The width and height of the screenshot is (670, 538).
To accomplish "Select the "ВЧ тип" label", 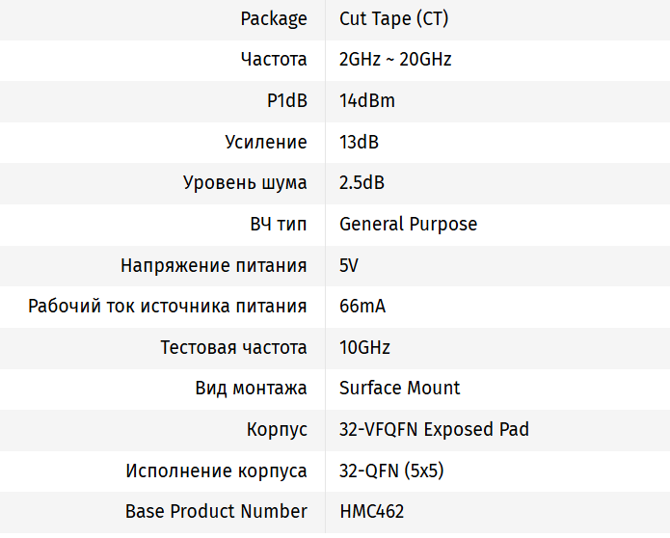I will click(x=279, y=225).
